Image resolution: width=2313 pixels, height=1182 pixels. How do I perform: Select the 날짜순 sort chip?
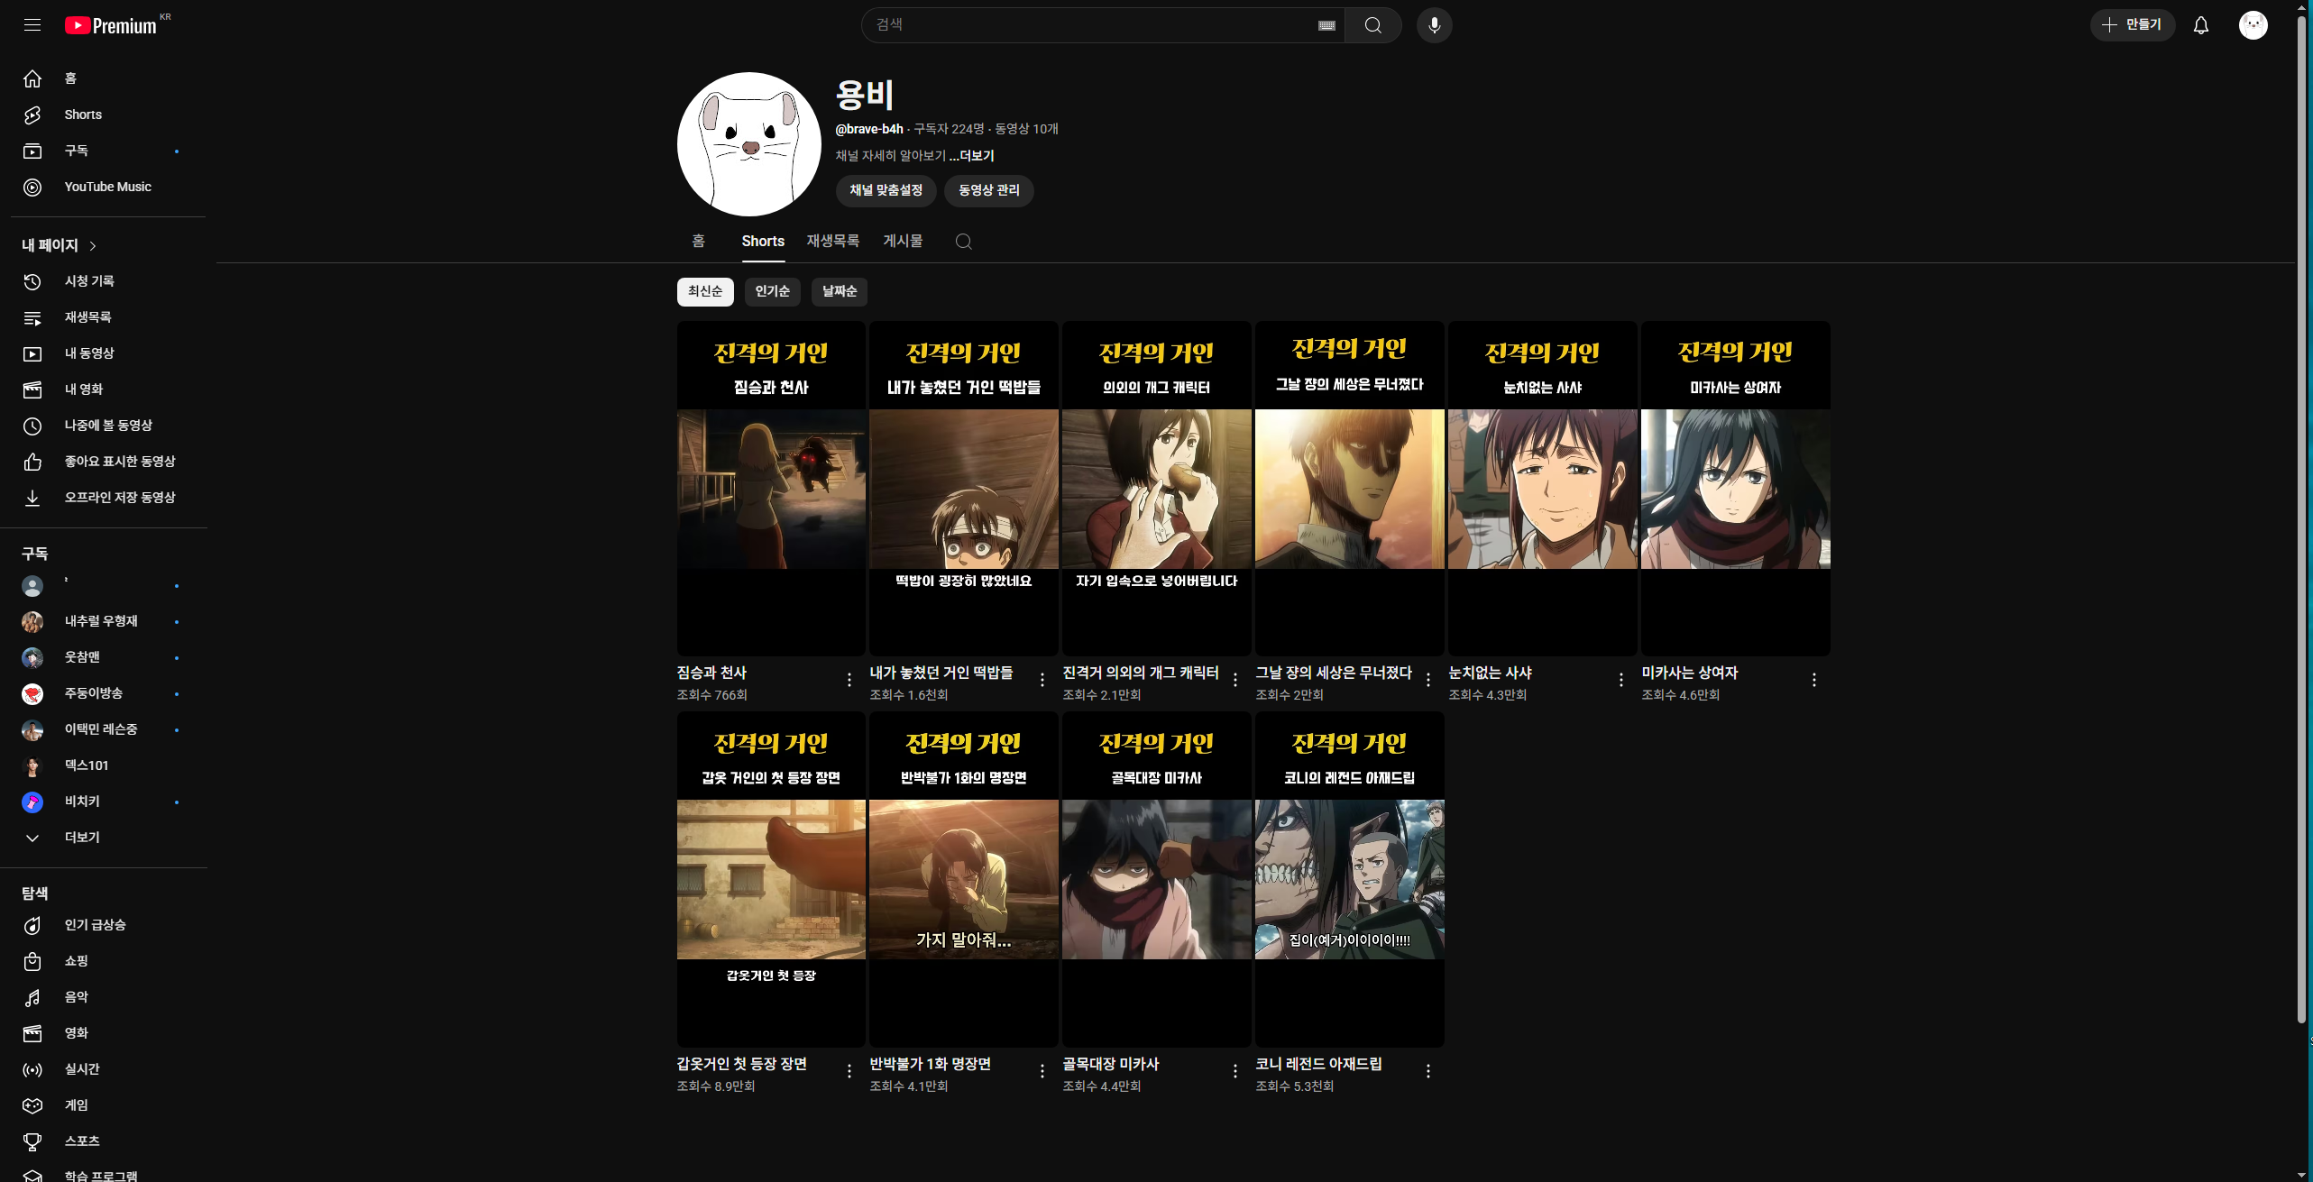(840, 291)
